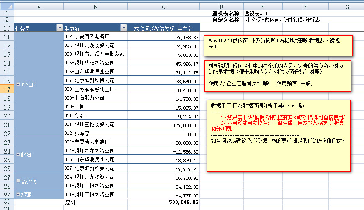Click the 模板说明 red-bordered text box
Viewport: 364px width, 210px height.
(x=279, y=75)
